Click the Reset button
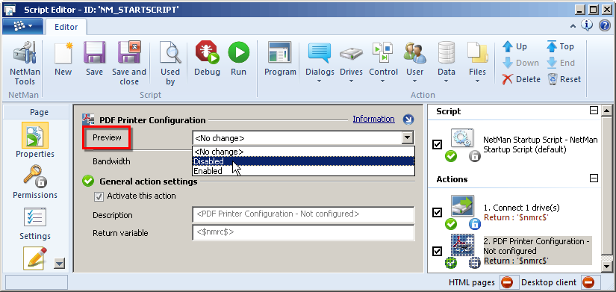This screenshot has height=292, width=616. coord(564,79)
